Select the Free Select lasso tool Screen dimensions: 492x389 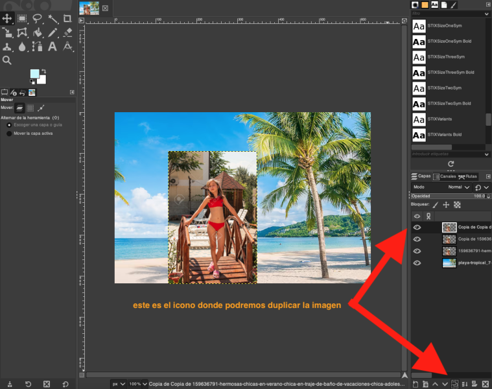[x=37, y=19]
